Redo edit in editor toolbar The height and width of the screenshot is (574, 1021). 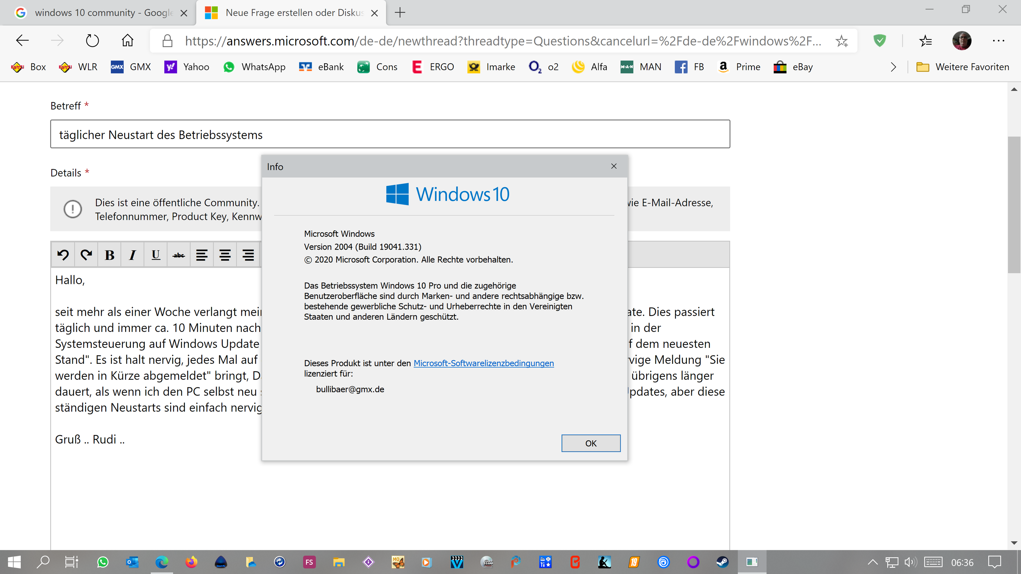86,255
